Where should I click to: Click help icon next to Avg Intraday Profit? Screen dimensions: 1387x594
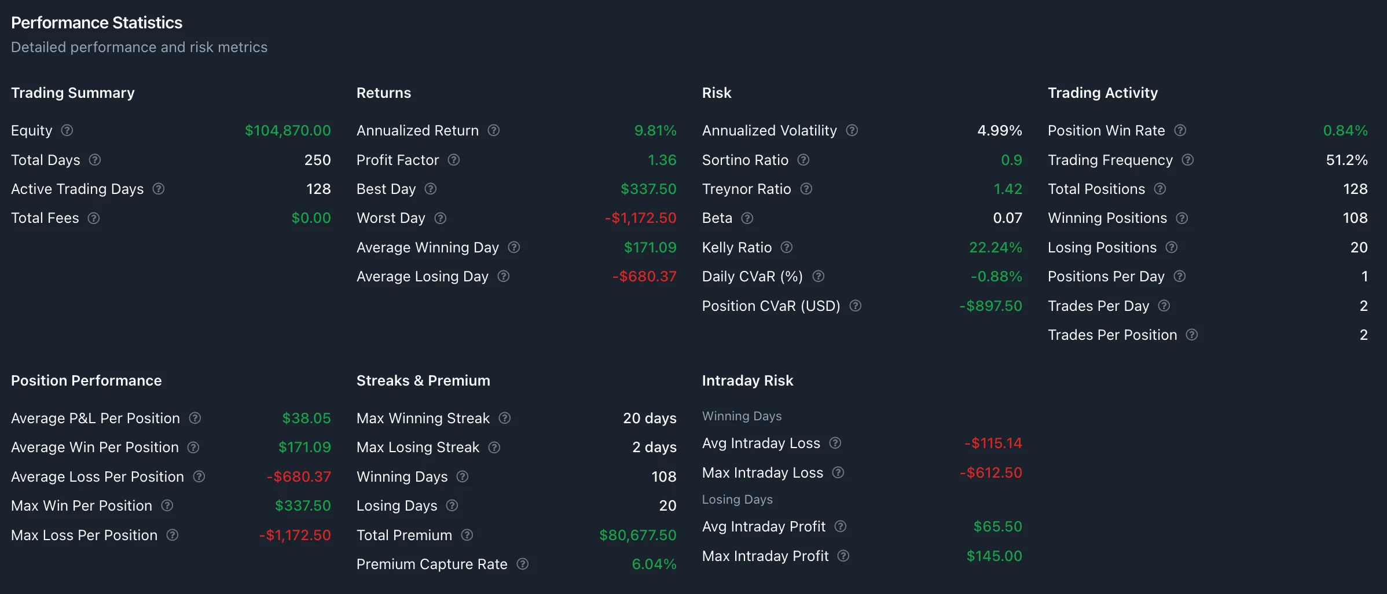point(840,526)
